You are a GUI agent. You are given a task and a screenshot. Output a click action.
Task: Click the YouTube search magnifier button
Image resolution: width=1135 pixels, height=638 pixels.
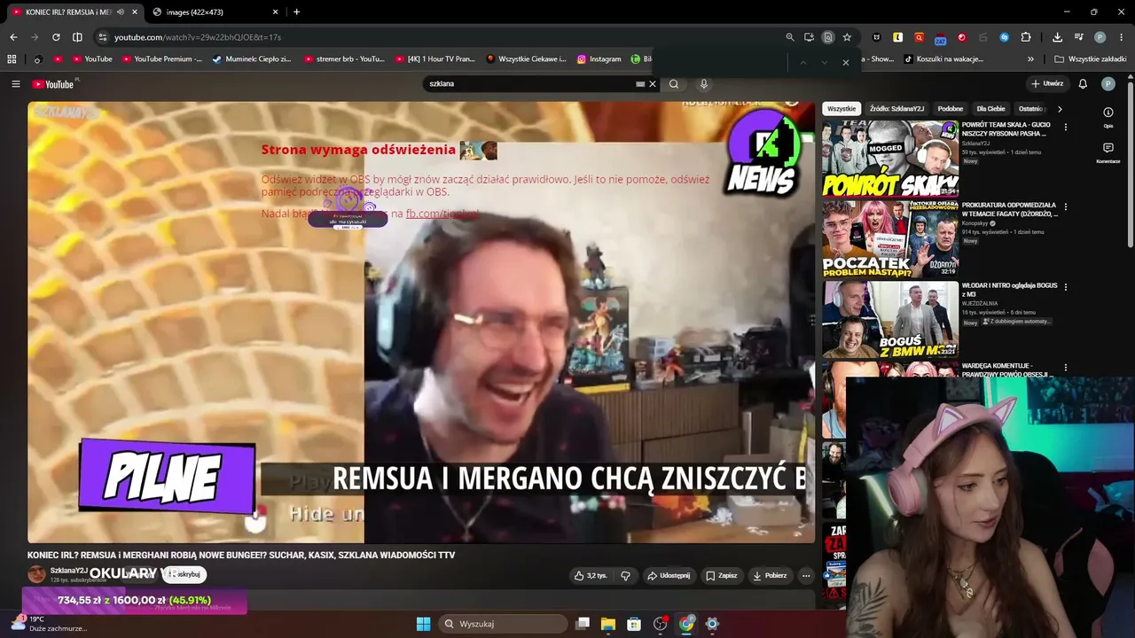674,84
